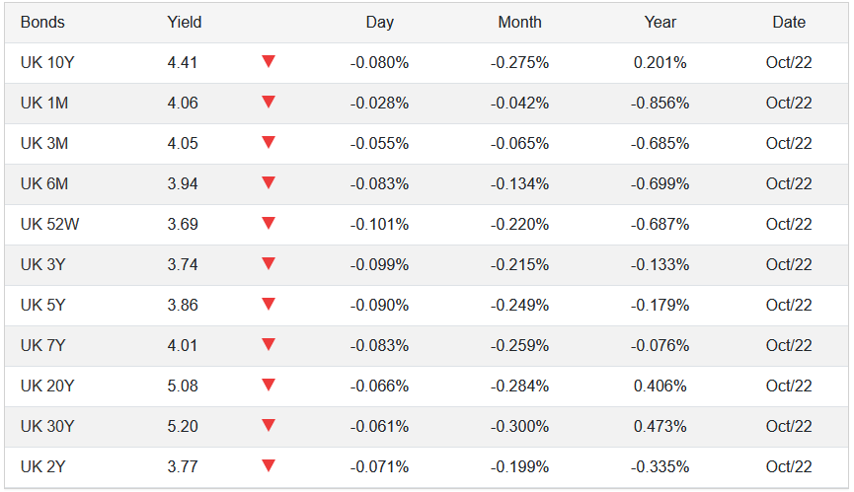The height and width of the screenshot is (492, 854).
Task: Open the UK 2Y bond link
Action: click(43, 466)
